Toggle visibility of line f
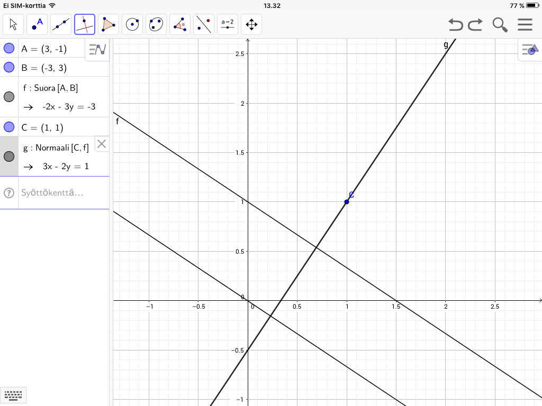Viewport: 542px width, 406px height. [x=9, y=97]
